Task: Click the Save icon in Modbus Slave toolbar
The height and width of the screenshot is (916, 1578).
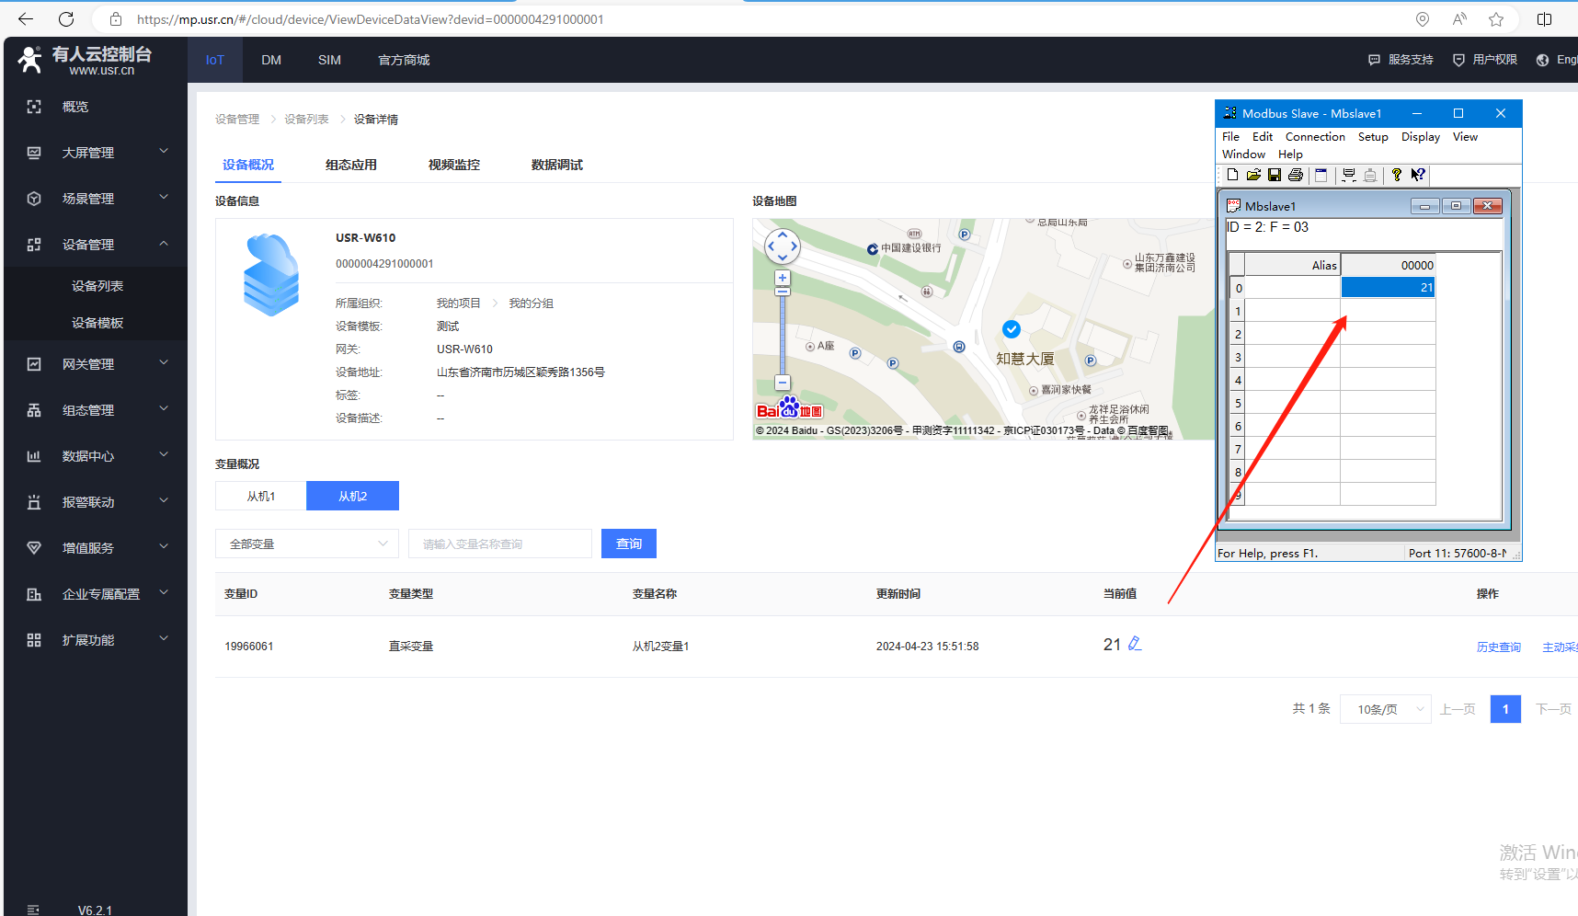Action: pos(1275,175)
